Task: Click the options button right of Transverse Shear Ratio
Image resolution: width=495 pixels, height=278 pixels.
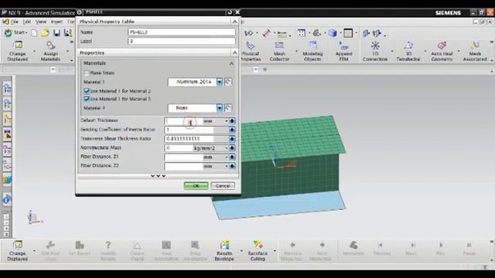Action: [232, 139]
